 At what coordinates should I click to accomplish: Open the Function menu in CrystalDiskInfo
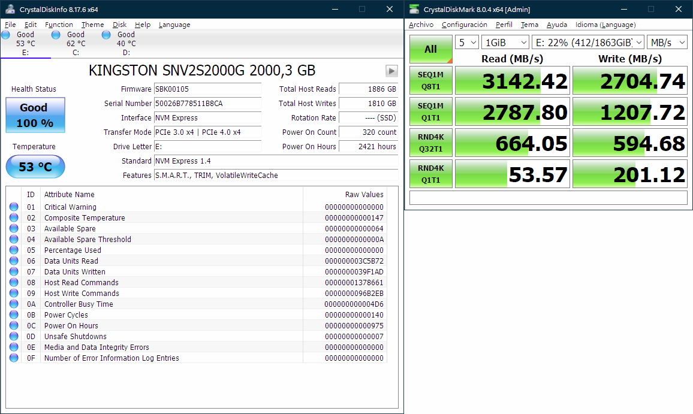click(x=59, y=25)
